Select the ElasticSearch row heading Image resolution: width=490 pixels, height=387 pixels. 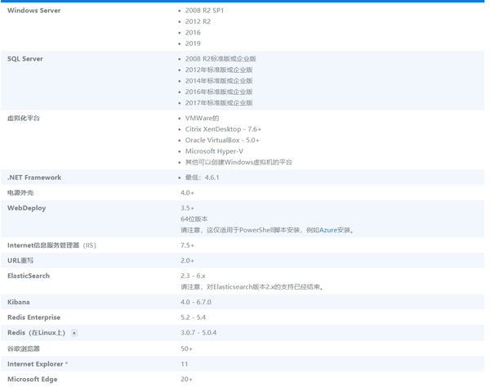coord(29,277)
